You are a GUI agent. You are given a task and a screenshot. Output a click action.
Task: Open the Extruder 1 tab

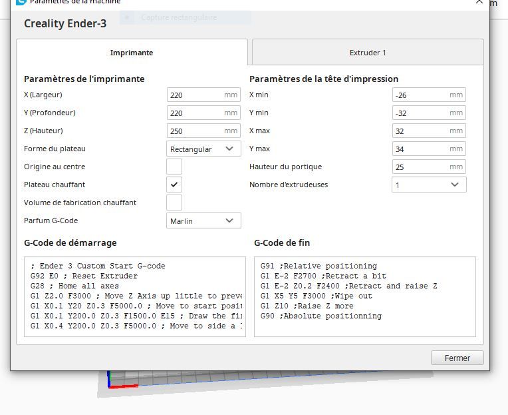coord(368,53)
